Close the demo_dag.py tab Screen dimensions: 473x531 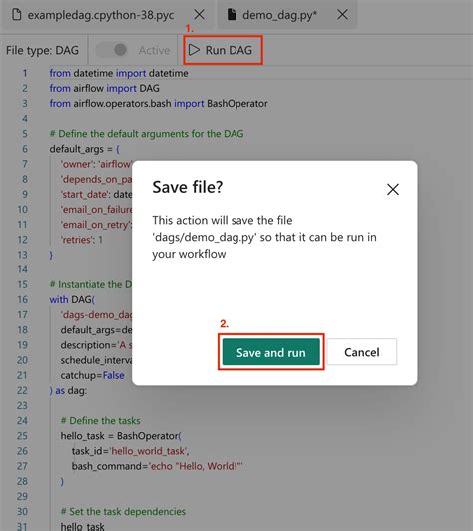pyautogui.click(x=342, y=15)
